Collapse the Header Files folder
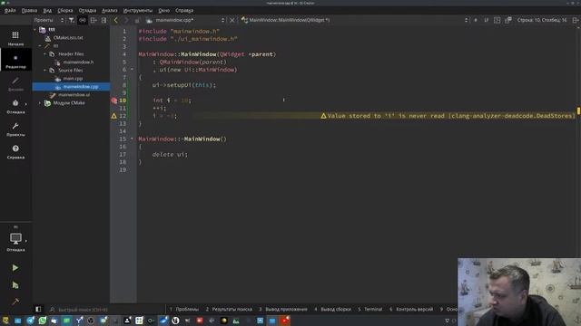 click(44, 54)
